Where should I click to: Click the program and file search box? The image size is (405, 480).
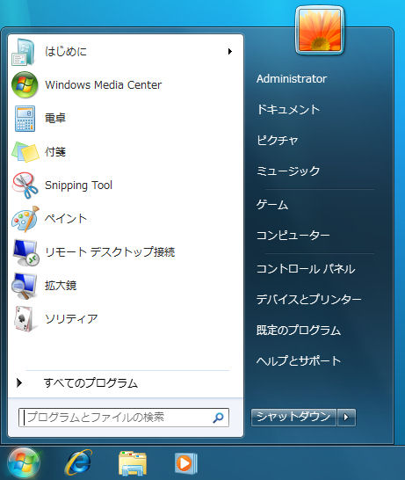pyautogui.click(x=124, y=418)
